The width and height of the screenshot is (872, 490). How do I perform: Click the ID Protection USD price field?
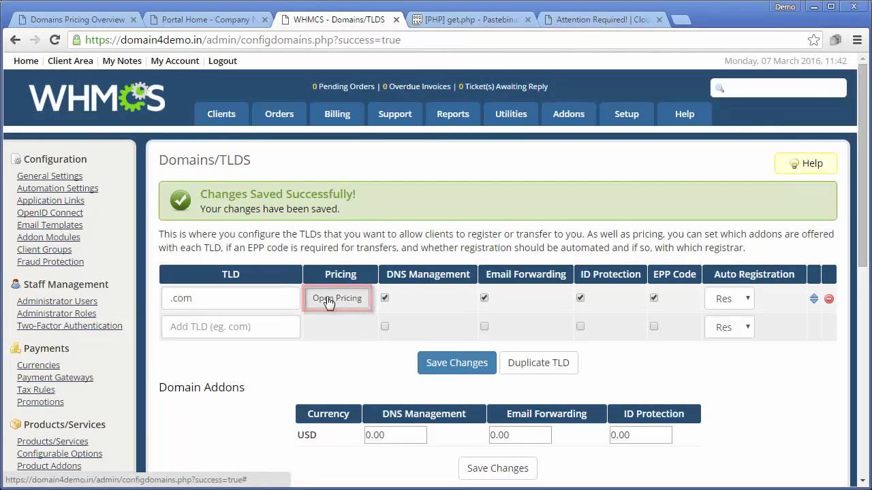[641, 435]
